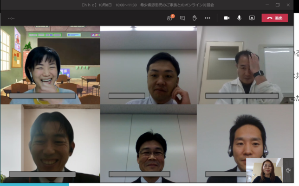Open the participants panel
Screen dimensions: 299x186
pyautogui.click(x=170, y=18)
